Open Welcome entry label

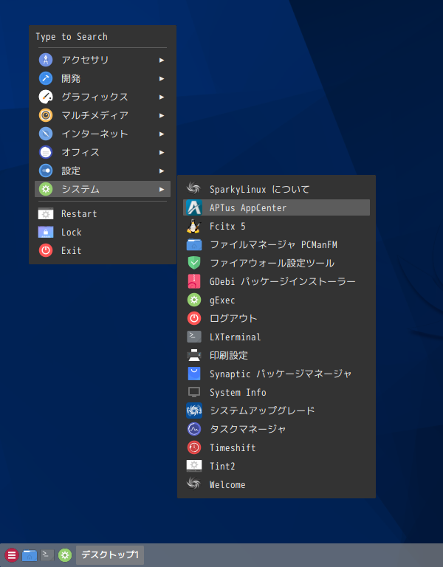click(x=227, y=484)
